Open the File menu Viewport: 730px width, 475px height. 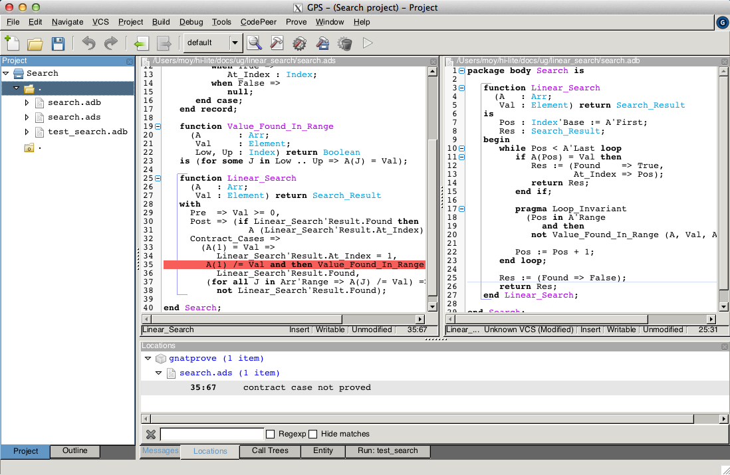[x=13, y=22]
